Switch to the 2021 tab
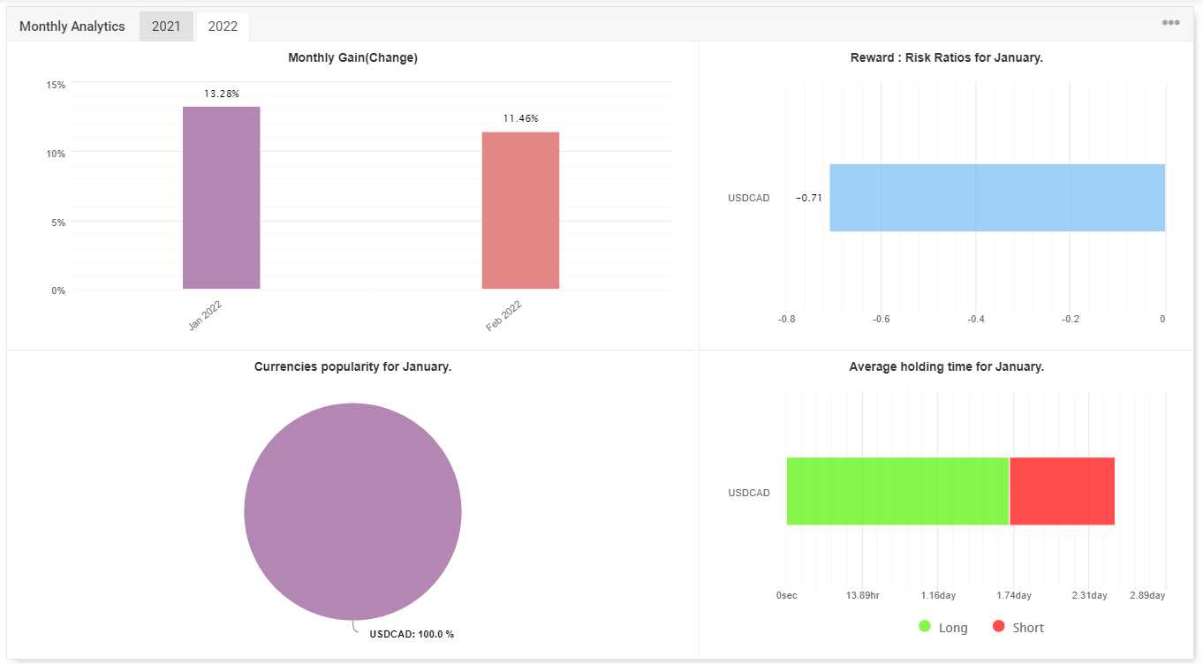The image size is (1203, 664). point(166,26)
